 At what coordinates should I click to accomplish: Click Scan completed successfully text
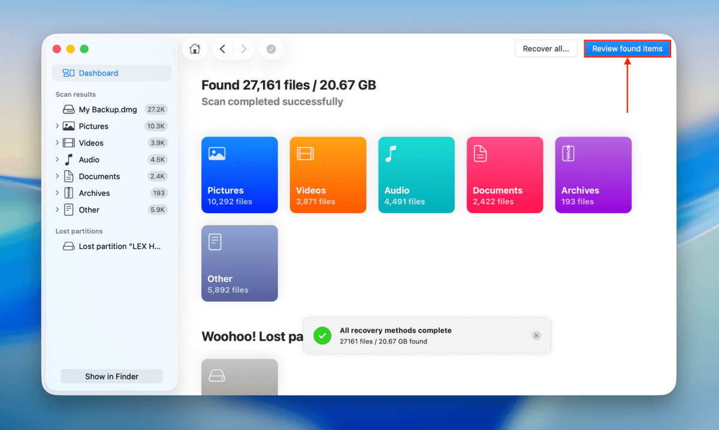272,102
